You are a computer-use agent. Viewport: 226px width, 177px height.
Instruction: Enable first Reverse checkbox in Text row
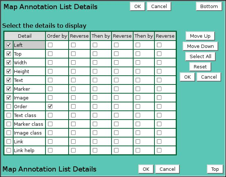(73, 80)
